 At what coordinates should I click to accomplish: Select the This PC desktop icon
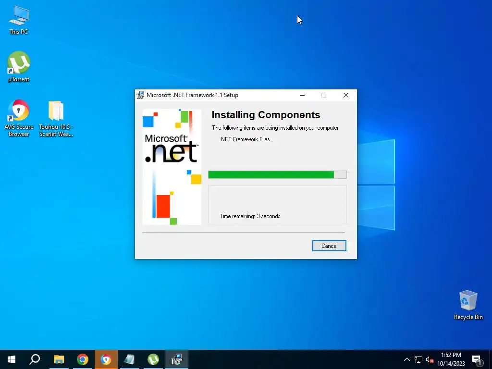[x=19, y=20]
